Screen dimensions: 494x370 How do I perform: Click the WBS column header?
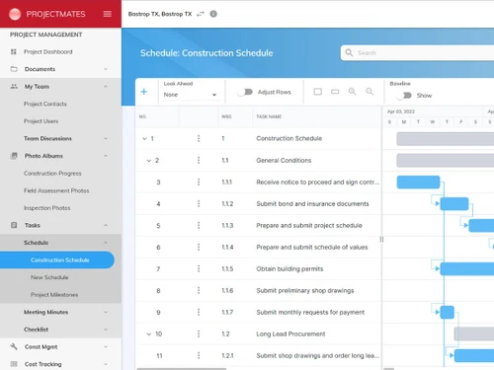coord(226,116)
